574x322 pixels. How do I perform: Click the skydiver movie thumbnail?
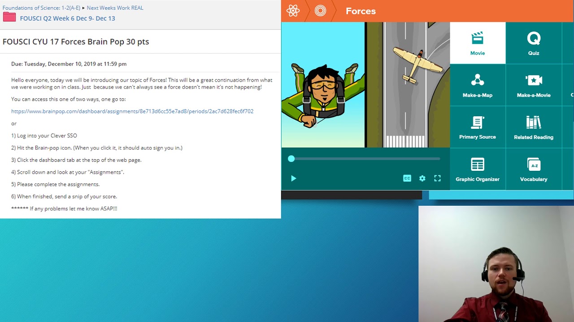pos(365,85)
